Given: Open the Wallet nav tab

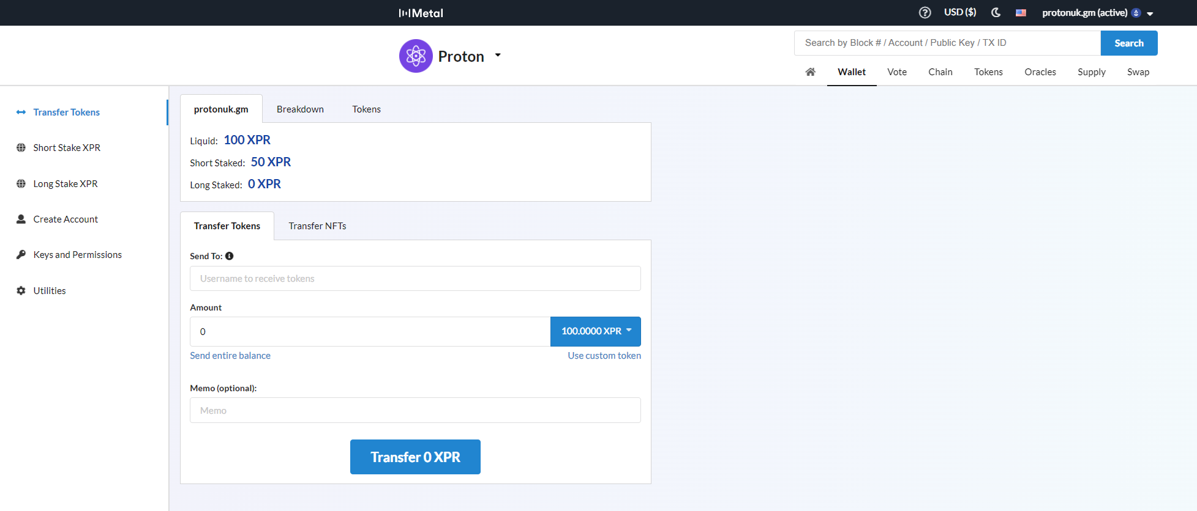Looking at the screenshot, I should [x=852, y=72].
